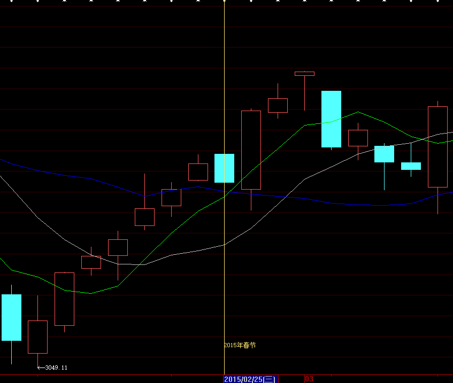
Task: Click the third candlestick from the left, tall red
Action: pyautogui.click(x=64, y=299)
